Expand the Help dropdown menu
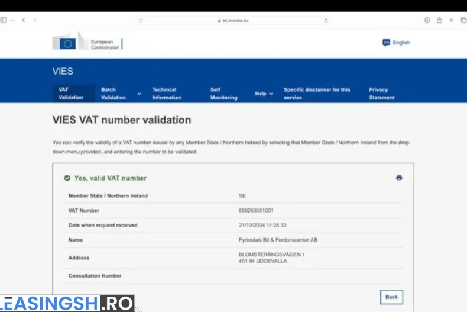The width and height of the screenshot is (467, 312). 264,94
